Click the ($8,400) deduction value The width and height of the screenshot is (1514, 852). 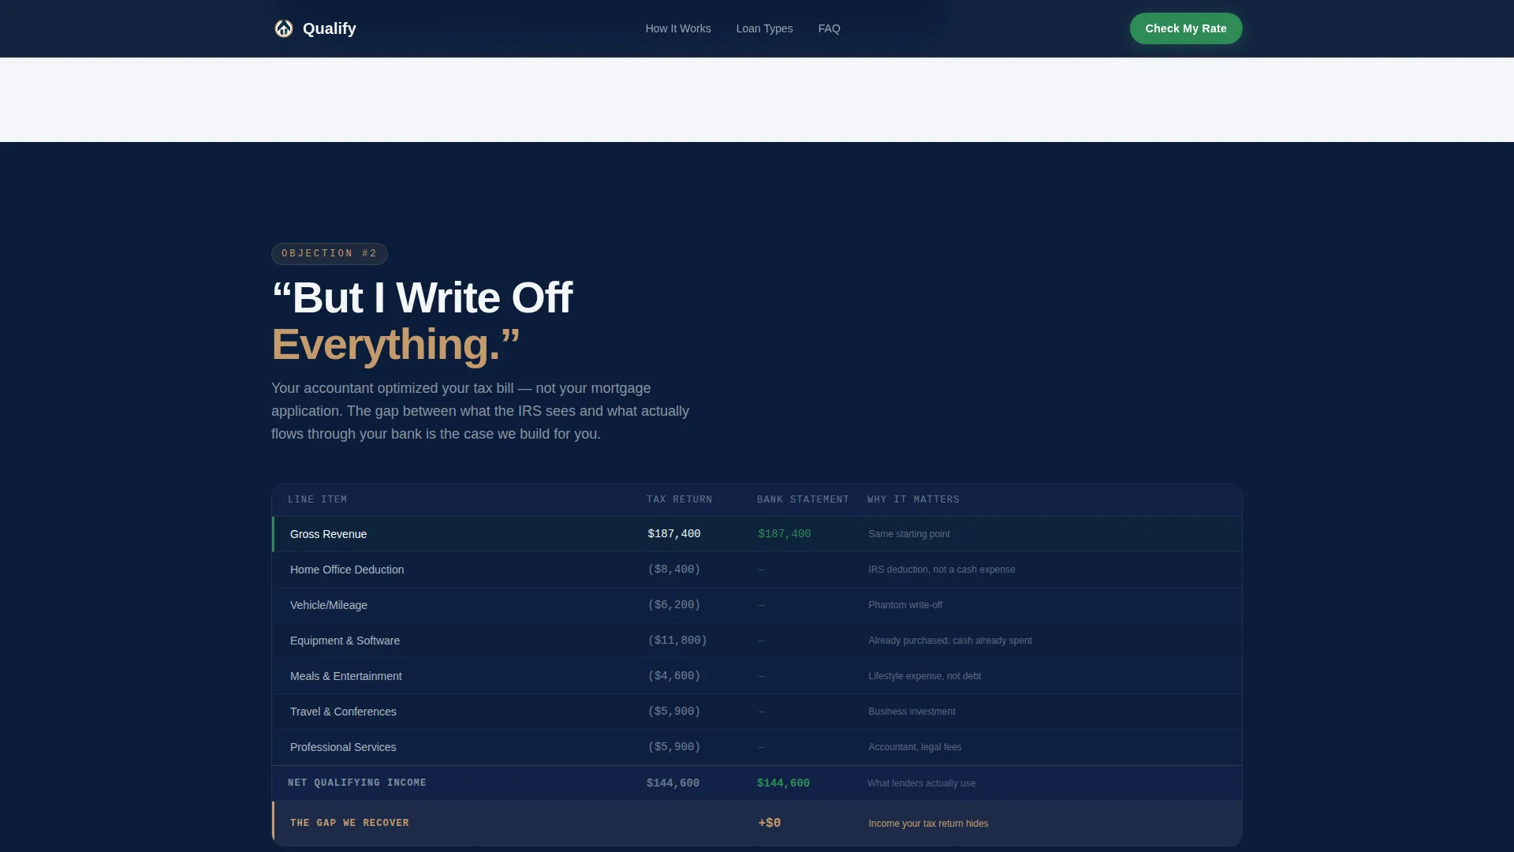673,570
